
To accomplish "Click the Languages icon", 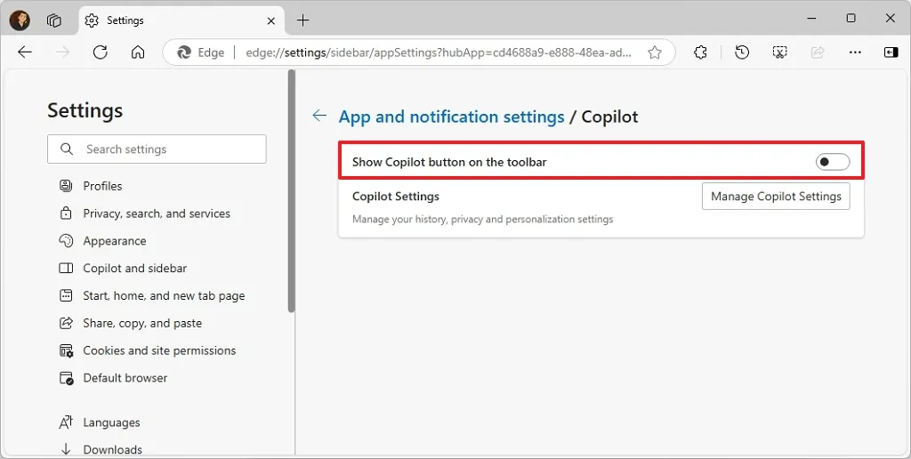I will (x=66, y=423).
